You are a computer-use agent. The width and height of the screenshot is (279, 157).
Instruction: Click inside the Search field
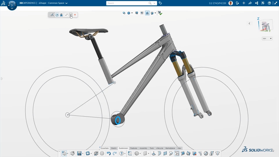(x=127, y=3)
